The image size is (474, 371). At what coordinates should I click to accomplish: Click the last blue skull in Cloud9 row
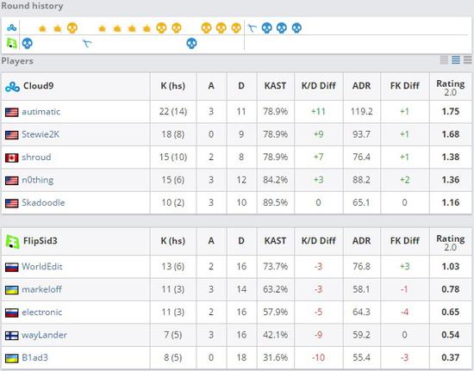pos(296,28)
